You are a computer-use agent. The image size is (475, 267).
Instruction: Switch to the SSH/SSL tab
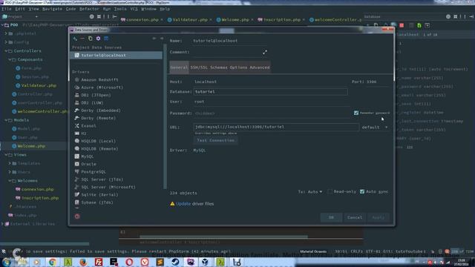pyautogui.click(x=199, y=67)
